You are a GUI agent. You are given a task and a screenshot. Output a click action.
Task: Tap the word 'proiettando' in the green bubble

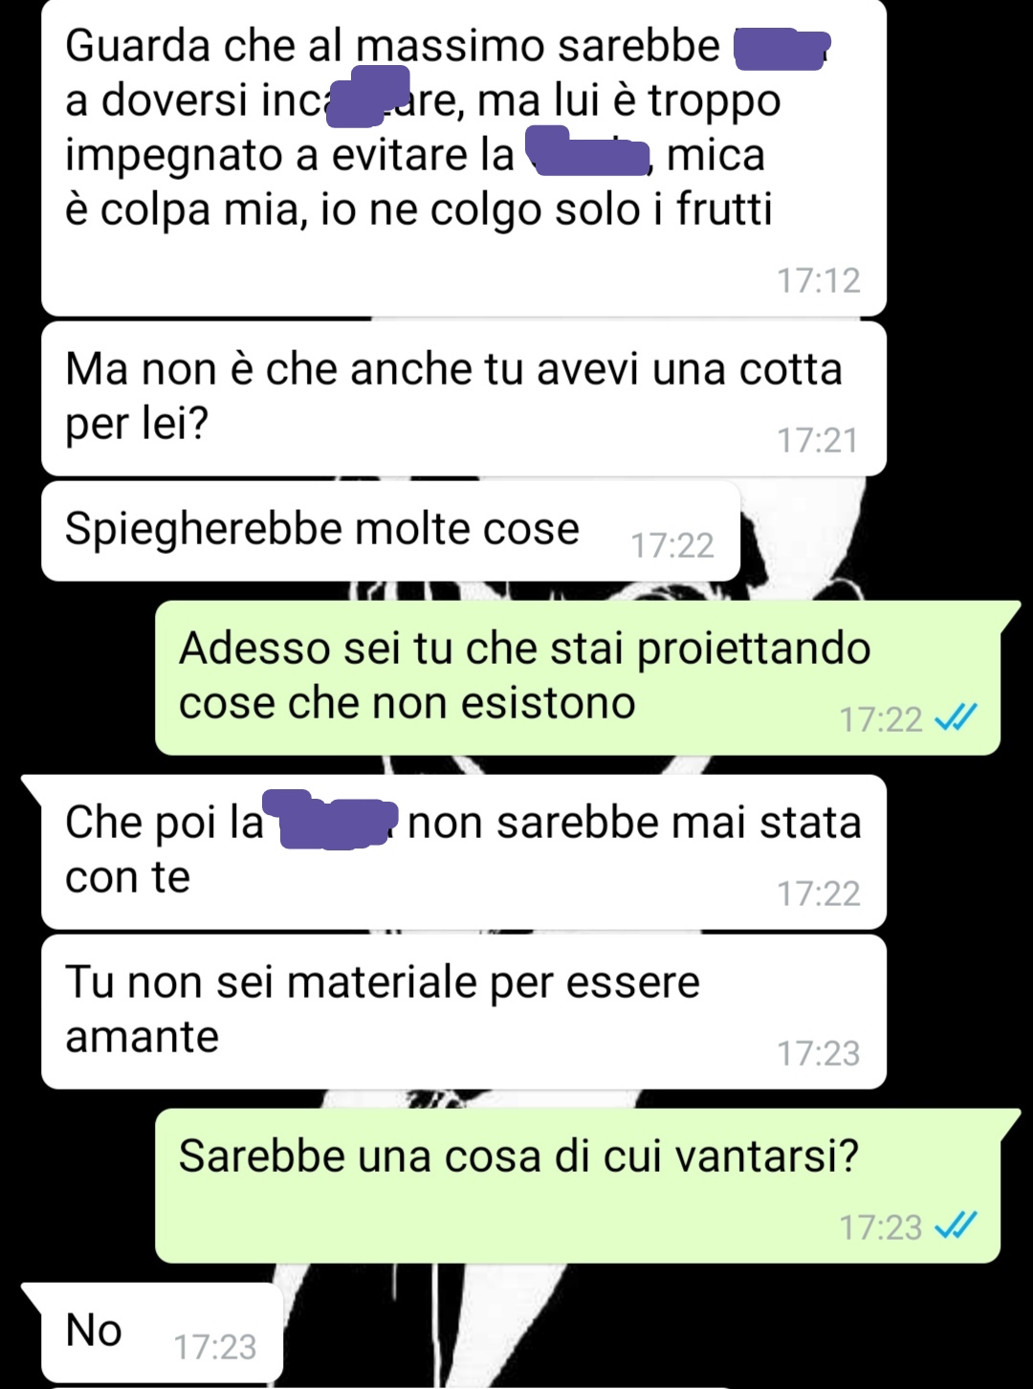coord(754,650)
